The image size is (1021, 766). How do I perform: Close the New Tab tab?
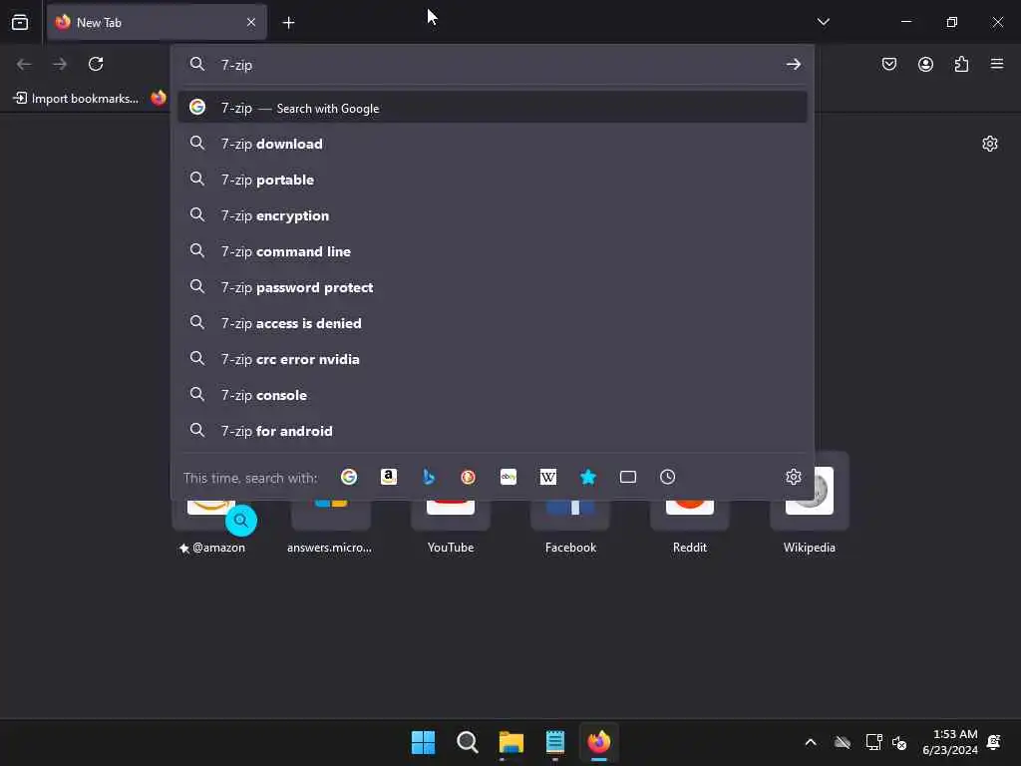tap(251, 22)
